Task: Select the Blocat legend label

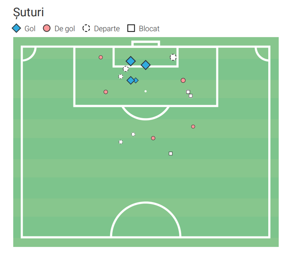Action: (149, 29)
